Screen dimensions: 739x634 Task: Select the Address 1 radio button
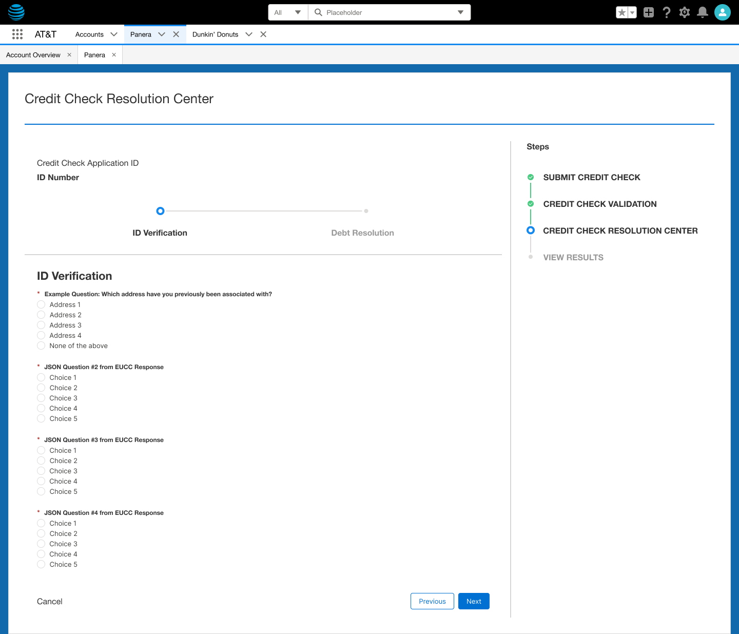pos(41,304)
